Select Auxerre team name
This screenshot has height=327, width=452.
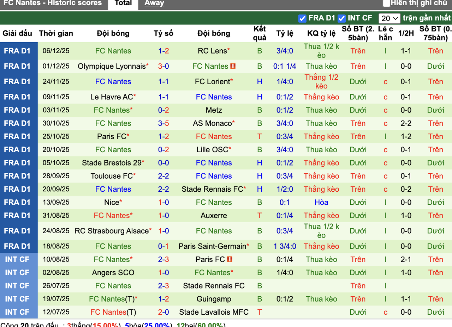coord(214,216)
